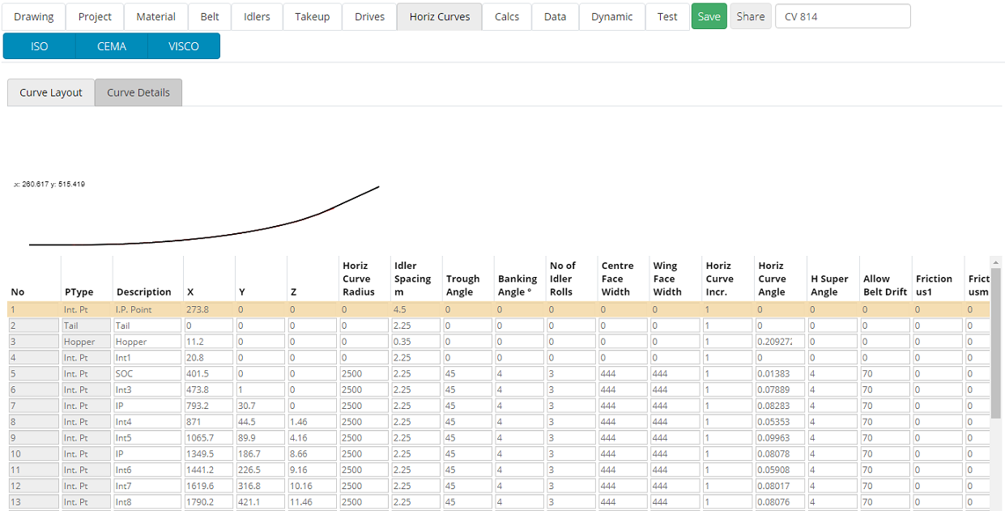Click the X value 273.8 in row 1
Image resolution: width=1005 pixels, height=511 pixels.
209,309
